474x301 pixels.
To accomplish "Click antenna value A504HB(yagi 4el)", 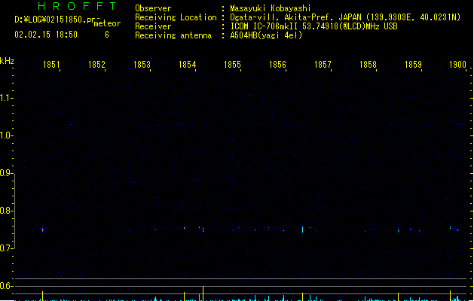I will [266, 35].
